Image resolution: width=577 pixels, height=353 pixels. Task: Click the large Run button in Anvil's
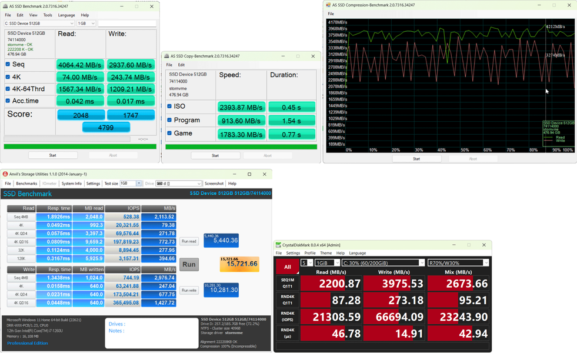(x=189, y=264)
